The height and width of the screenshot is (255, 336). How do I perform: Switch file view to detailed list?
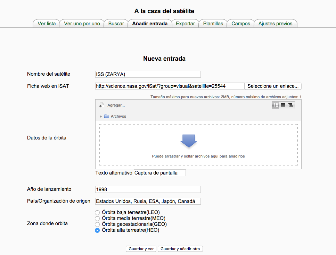[x=283, y=105]
